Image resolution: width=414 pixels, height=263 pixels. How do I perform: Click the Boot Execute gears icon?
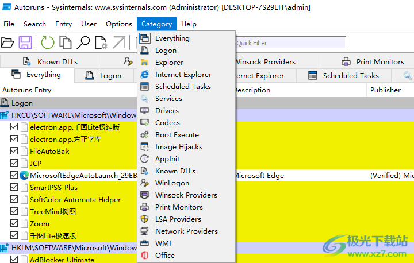pyautogui.click(x=144, y=135)
